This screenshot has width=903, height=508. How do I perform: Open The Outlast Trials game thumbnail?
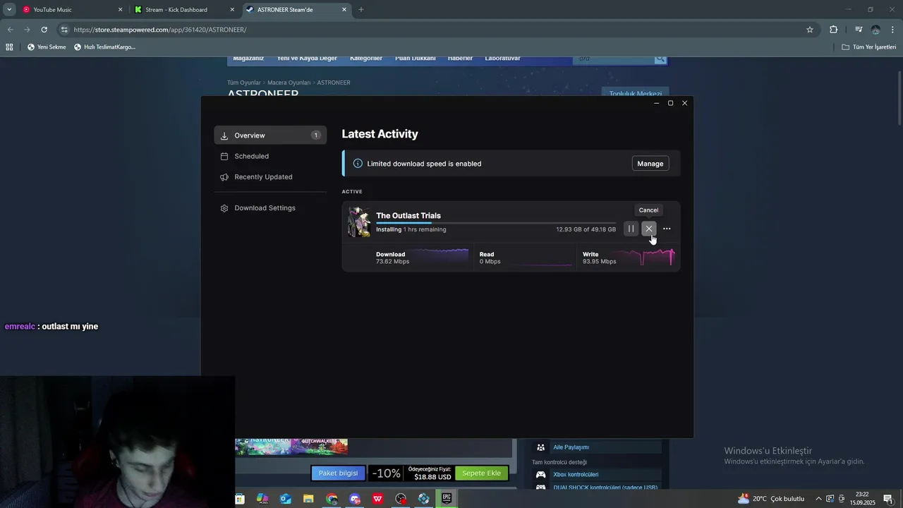pos(360,222)
